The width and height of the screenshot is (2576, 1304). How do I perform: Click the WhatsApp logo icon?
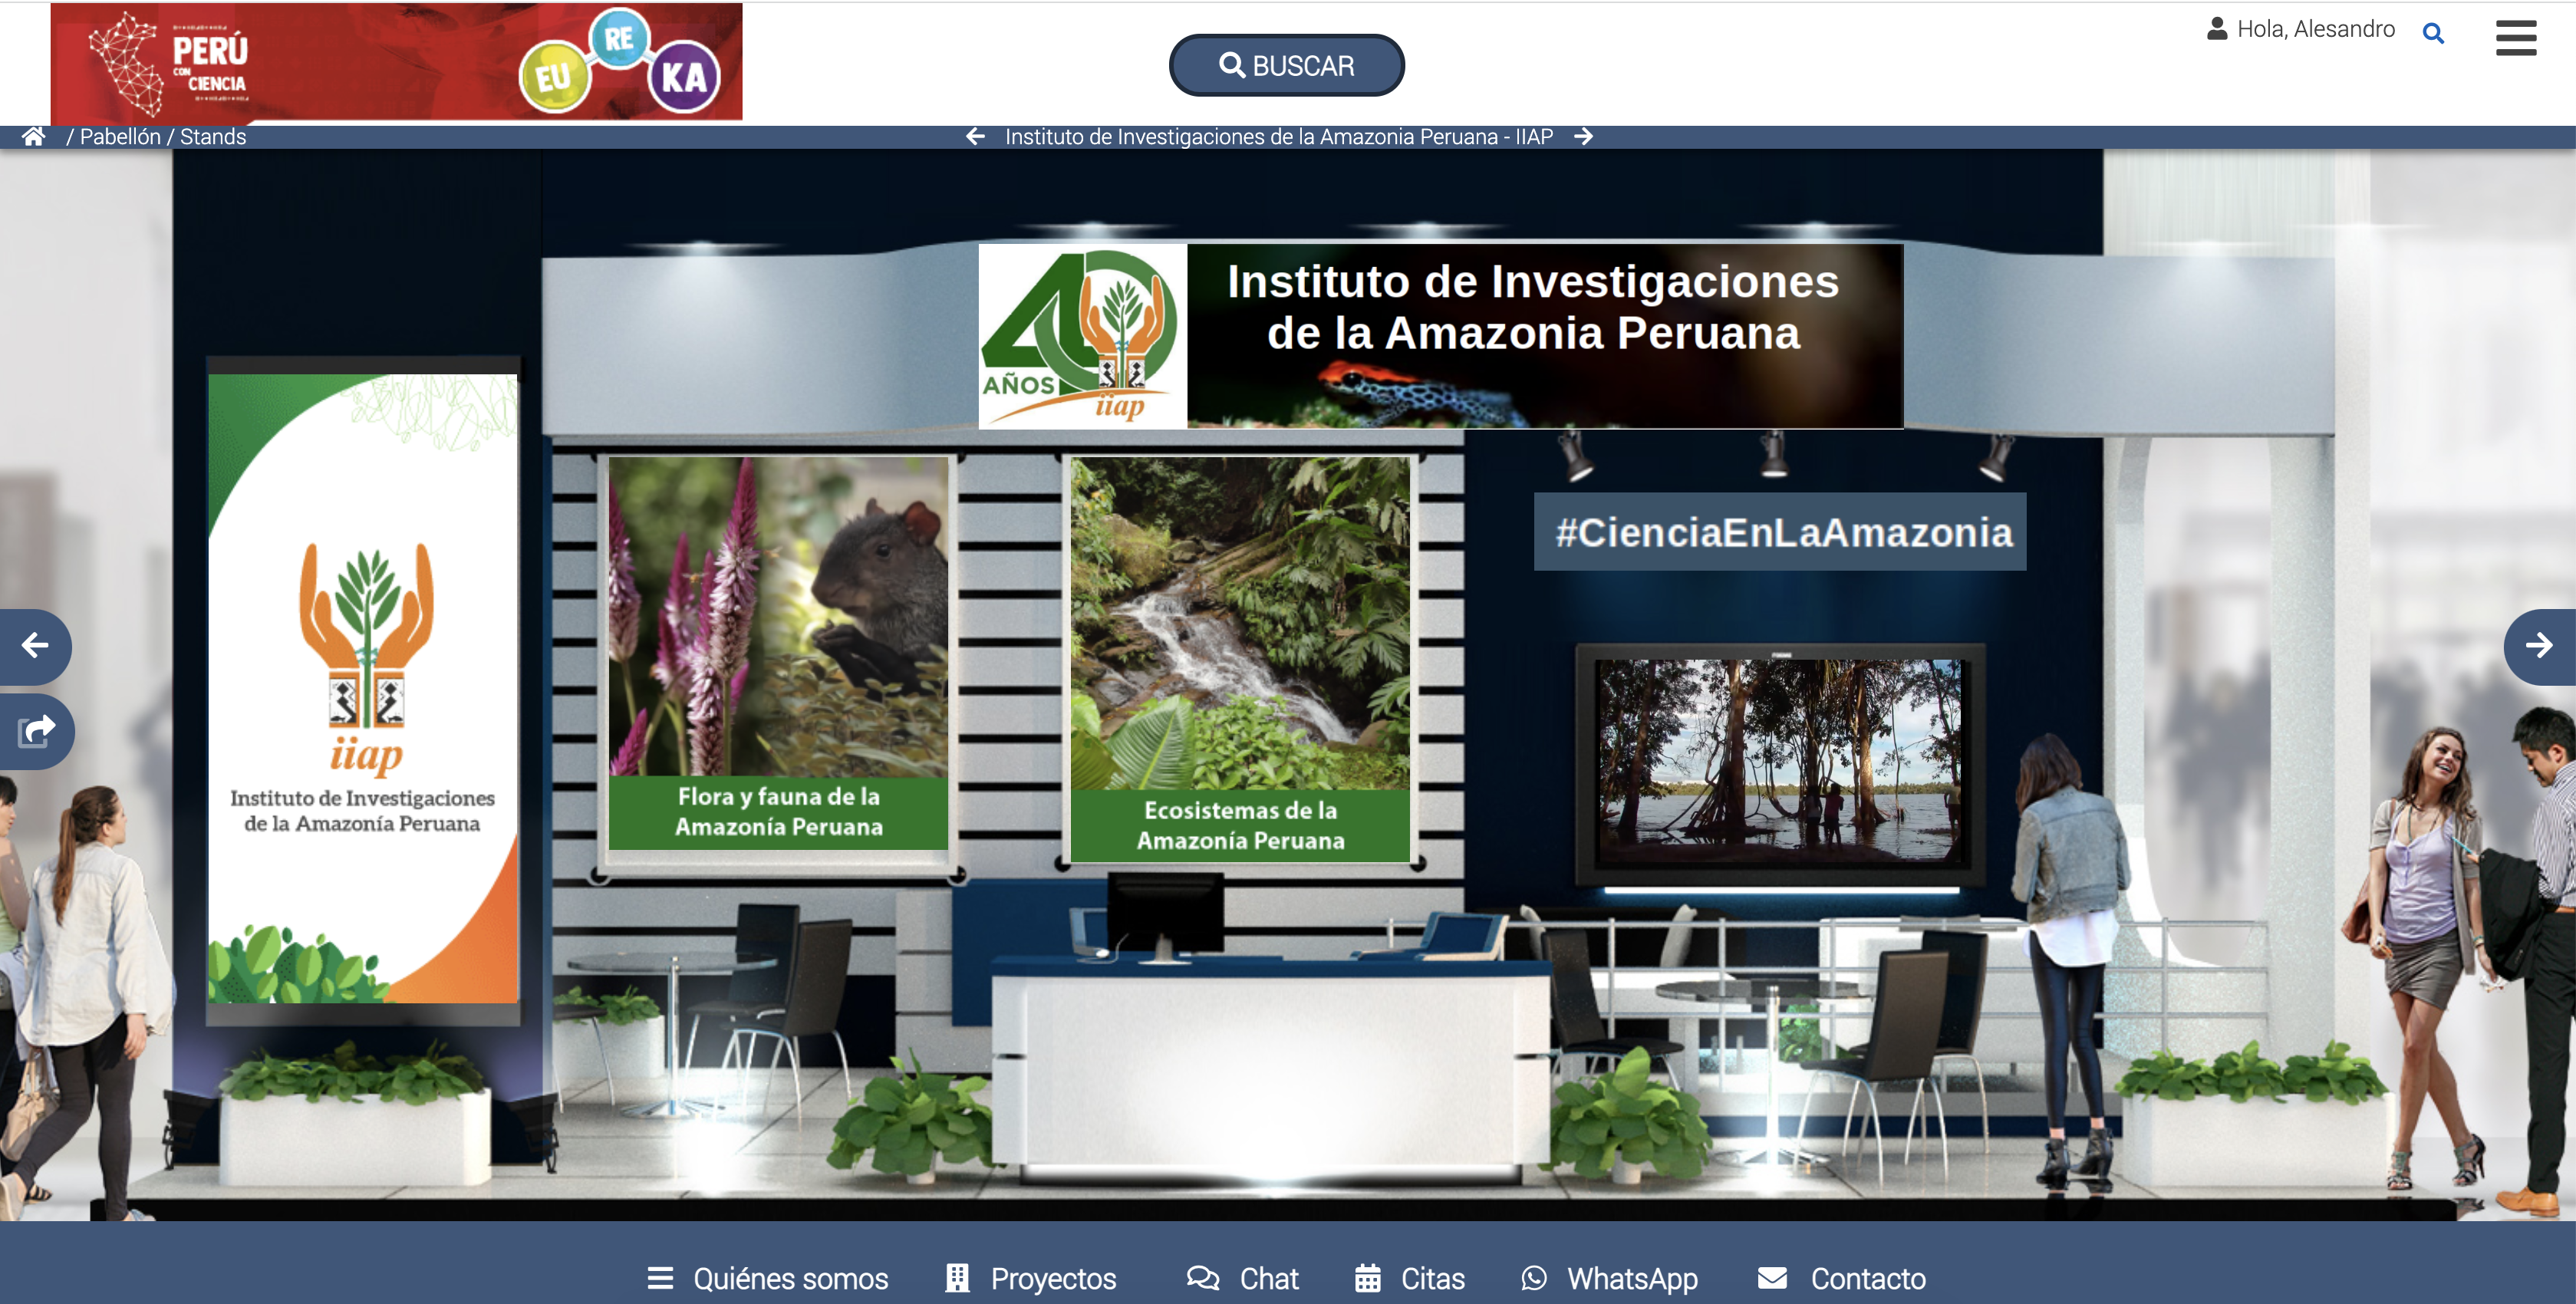[1534, 1278]
